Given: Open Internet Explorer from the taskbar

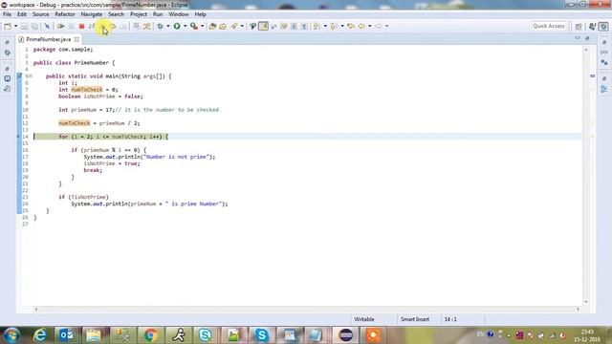Looking at the screenshot, I should click(40, 335).
